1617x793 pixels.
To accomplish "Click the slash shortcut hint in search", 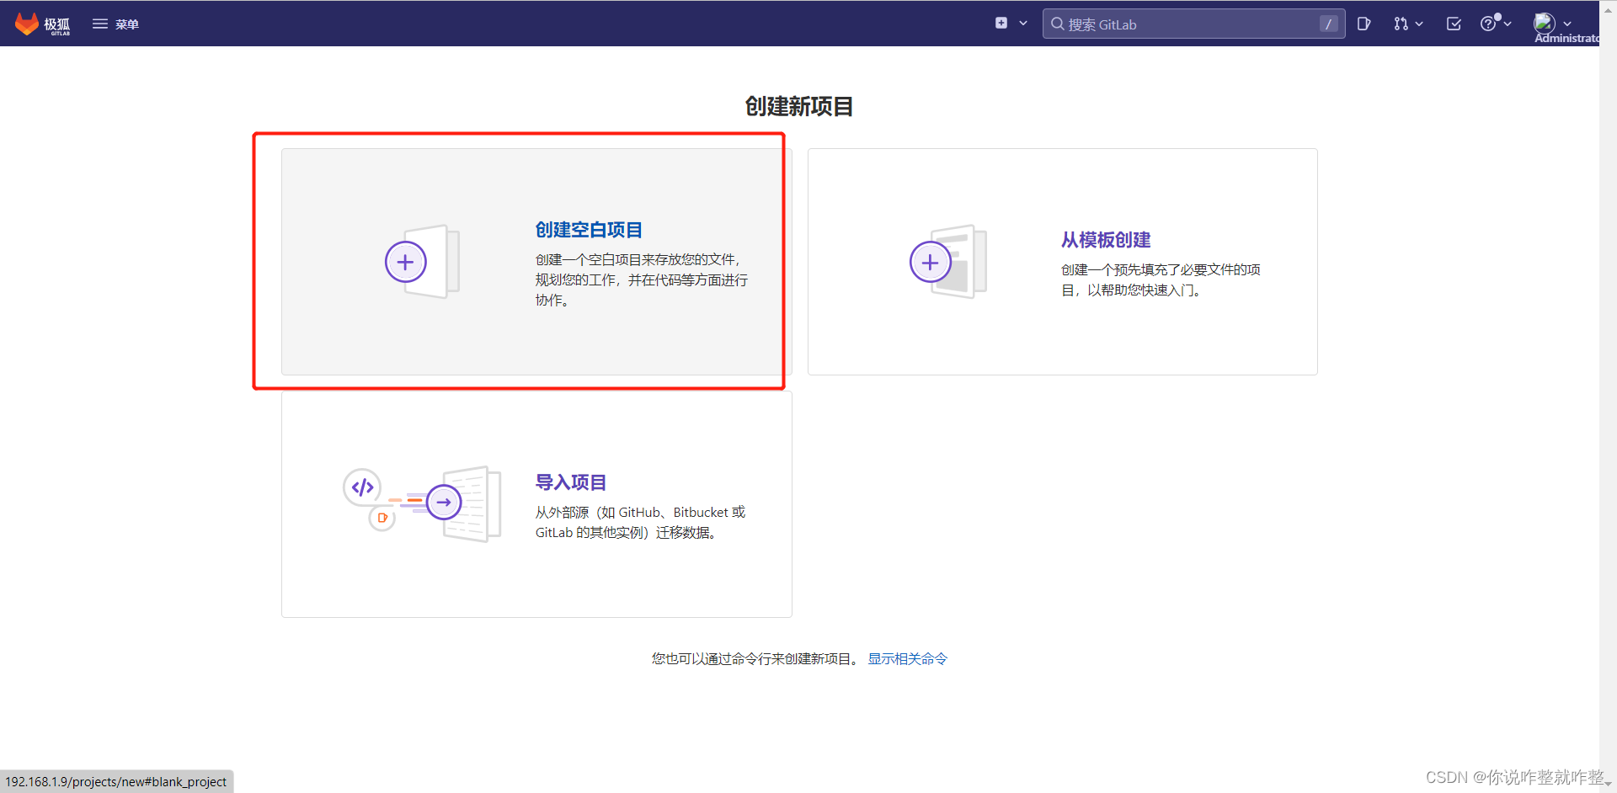I will tap(1328, 24).
